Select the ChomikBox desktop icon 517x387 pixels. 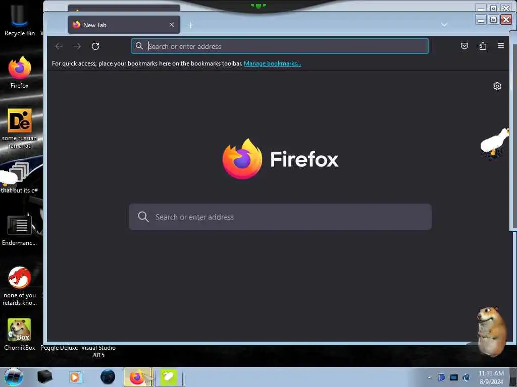[x=20, y=334]
